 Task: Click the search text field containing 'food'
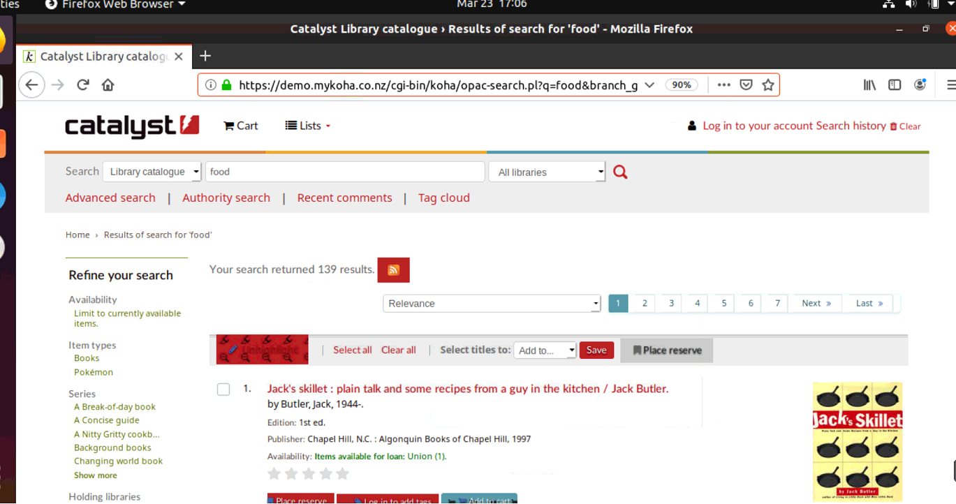344,172
